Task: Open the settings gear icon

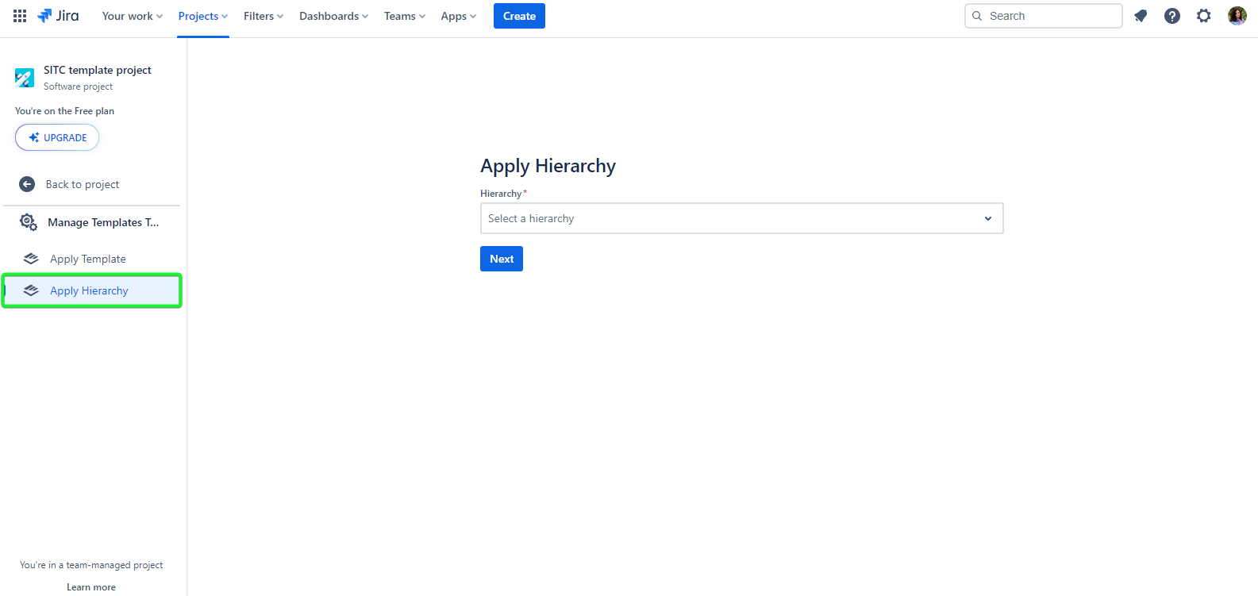Action: 1204,16
